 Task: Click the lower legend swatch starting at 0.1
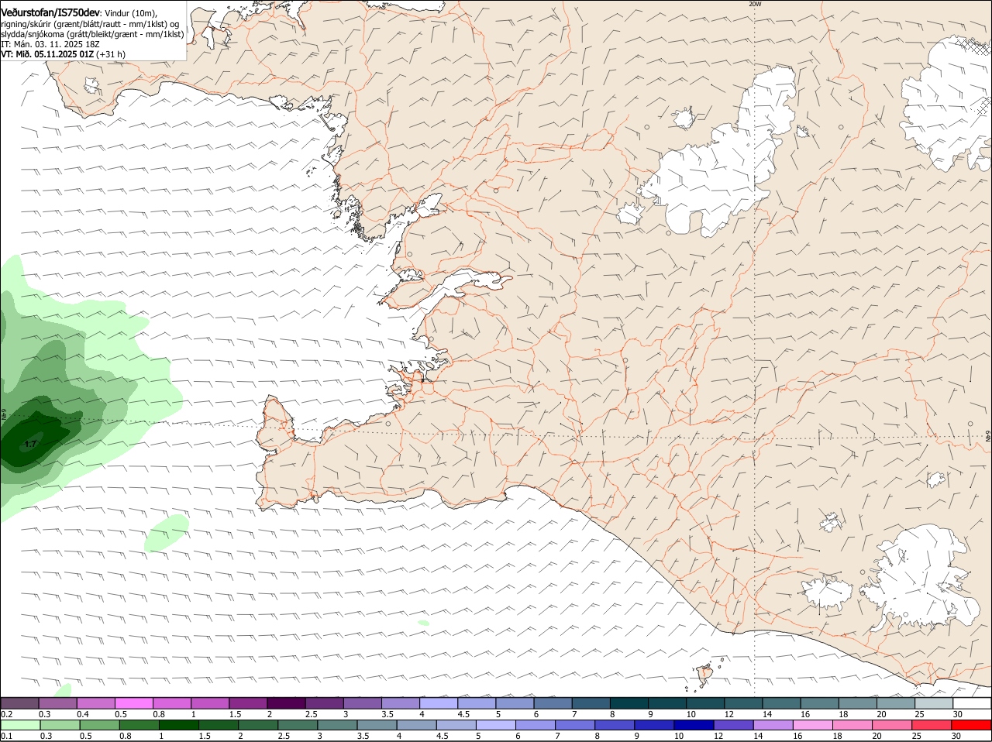point(20,725)
